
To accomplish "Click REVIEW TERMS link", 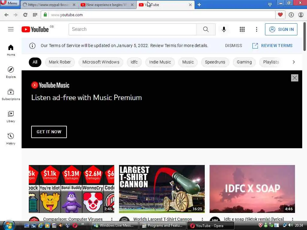I will (272, 46).
